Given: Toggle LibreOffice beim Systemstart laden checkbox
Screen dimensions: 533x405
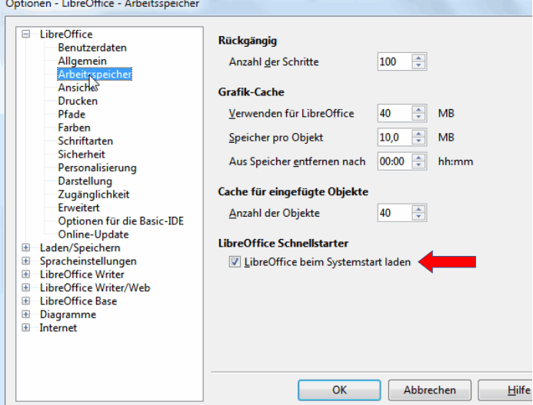Looking at the screenshot, I should (x=235, y=262).
